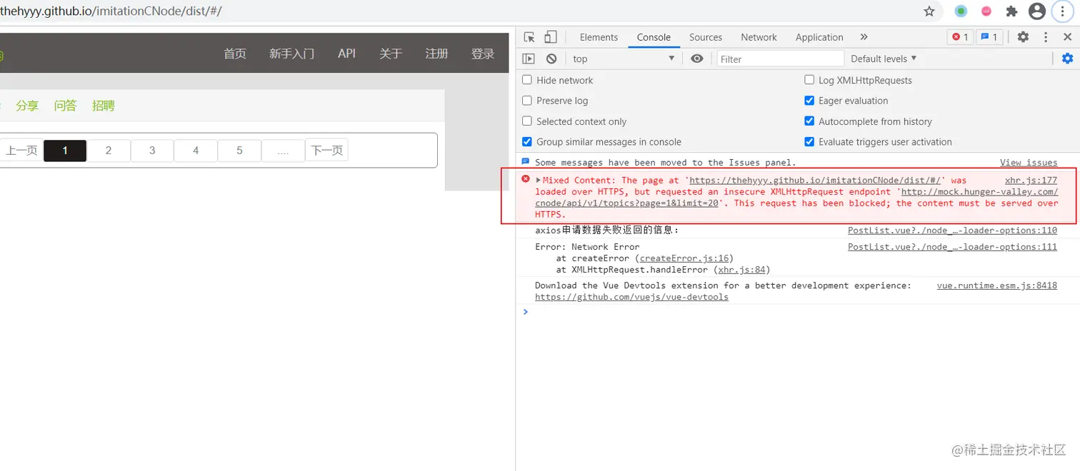Click the blue issues count badge
1080x471 pixels.
coord(989,37)
